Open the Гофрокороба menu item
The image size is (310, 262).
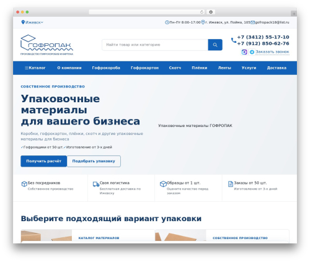(x=106, y=68)
